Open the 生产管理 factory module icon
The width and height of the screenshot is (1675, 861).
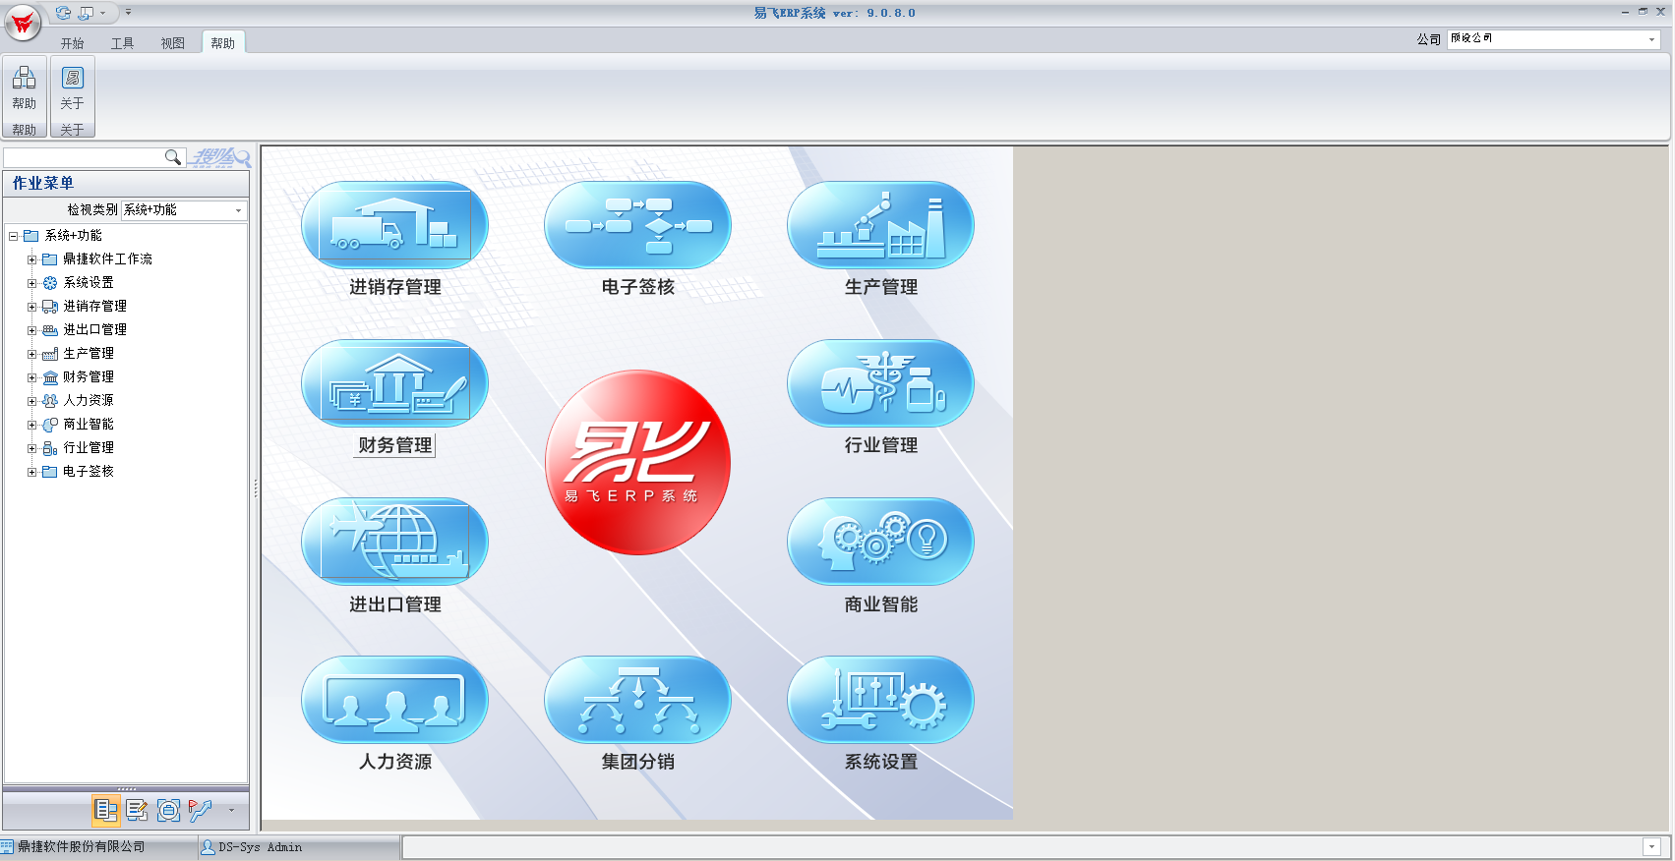[880, 225]
